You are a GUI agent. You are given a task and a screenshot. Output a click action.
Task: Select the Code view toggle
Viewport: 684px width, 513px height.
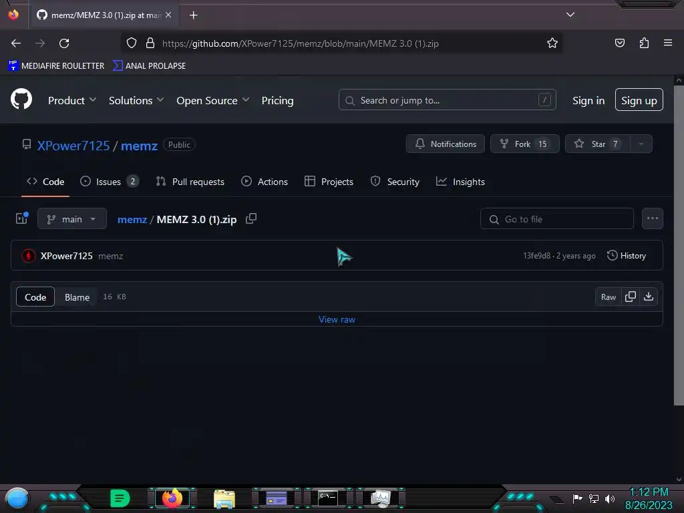(x=35, y=297)
